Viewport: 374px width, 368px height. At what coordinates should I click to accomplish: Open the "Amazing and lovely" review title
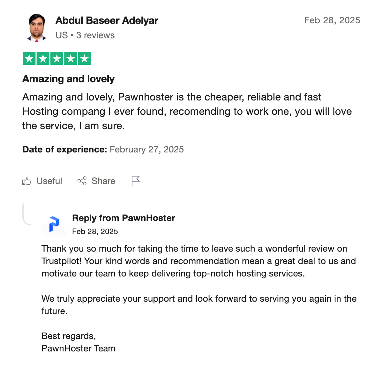68,79
